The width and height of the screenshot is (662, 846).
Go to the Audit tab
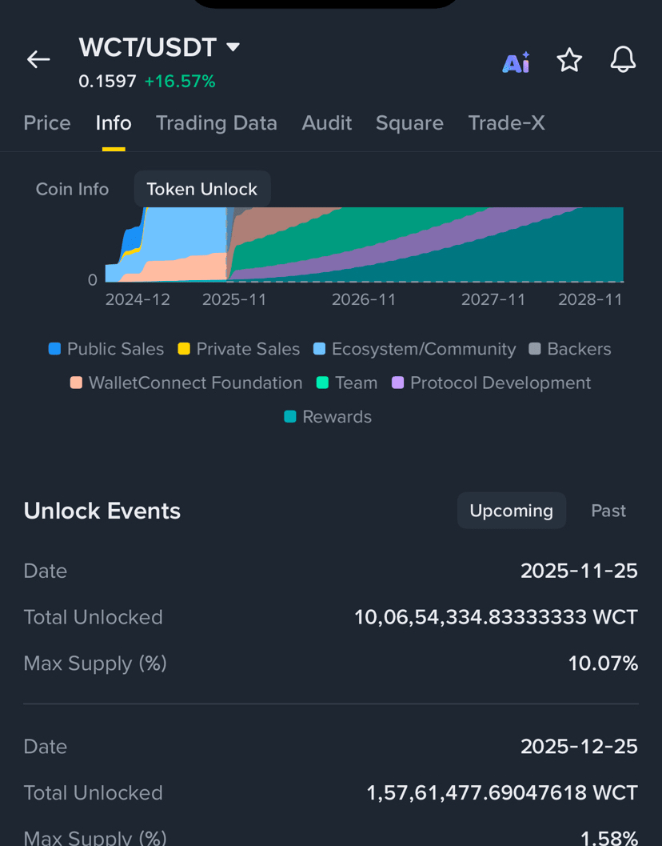coord(326,123)
